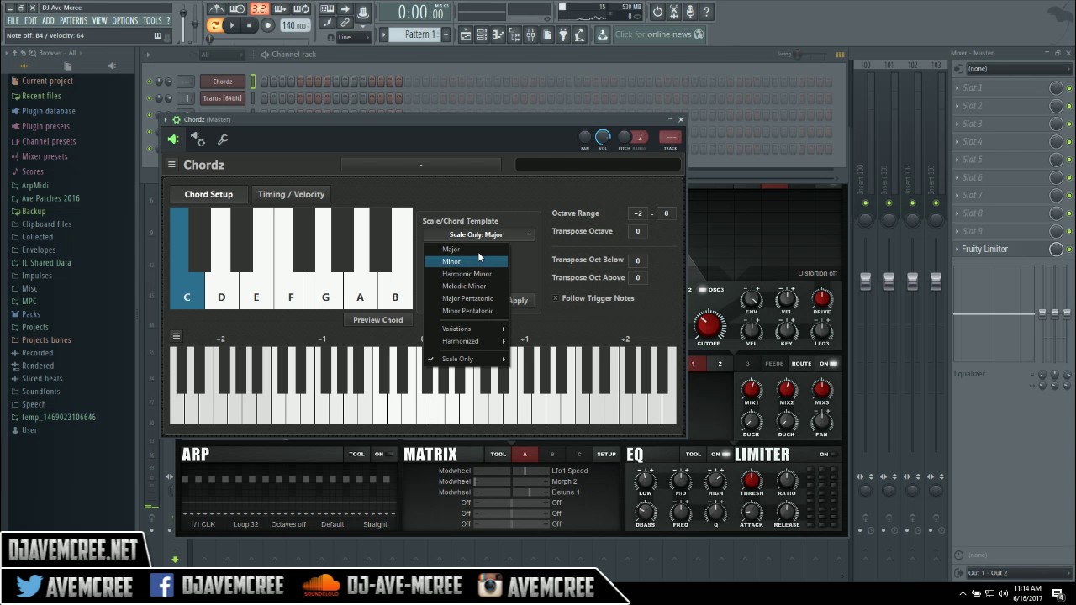Click the Transpose Octave value field
The height and width of the screenshot is (605, 1076).
(x=638, y=231)
